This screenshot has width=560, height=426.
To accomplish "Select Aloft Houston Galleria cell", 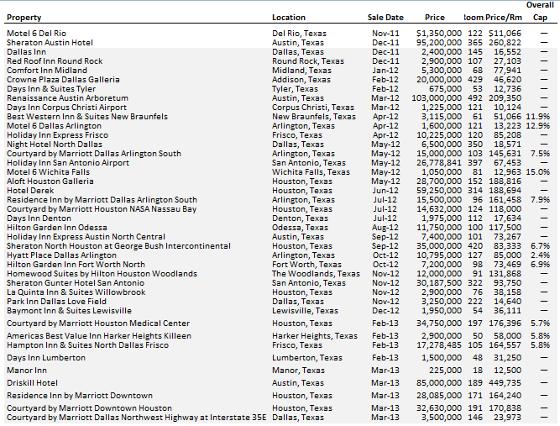I will 50,181.
